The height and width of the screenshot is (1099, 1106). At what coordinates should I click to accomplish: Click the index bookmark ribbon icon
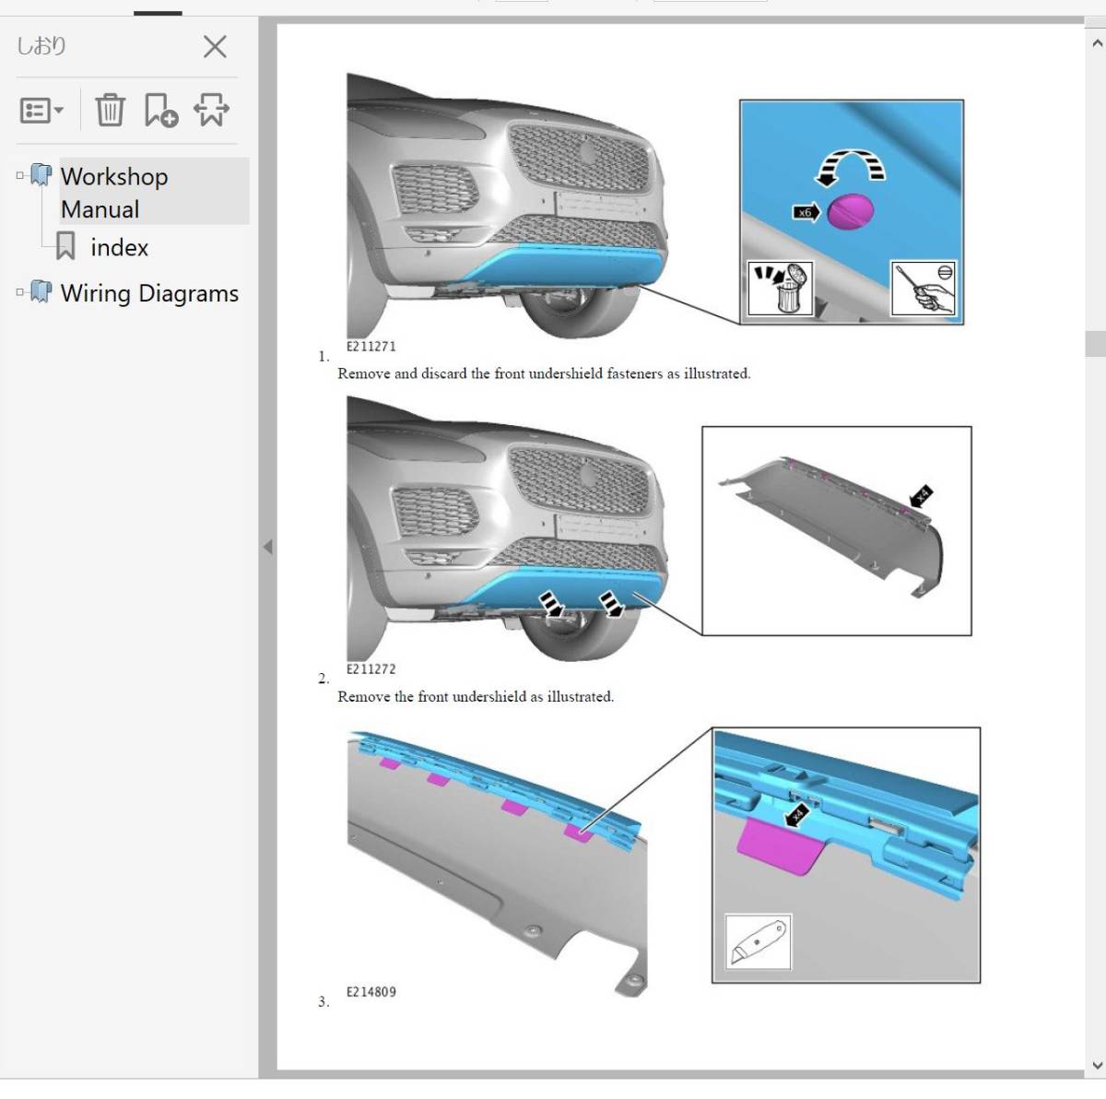click(65, 246)
